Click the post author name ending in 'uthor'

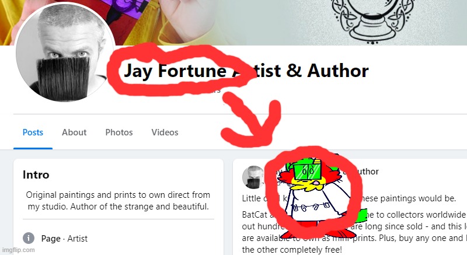coord(368,172)
